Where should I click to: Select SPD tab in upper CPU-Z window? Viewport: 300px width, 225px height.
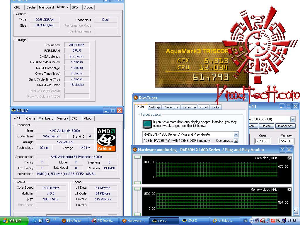(75, 7)
